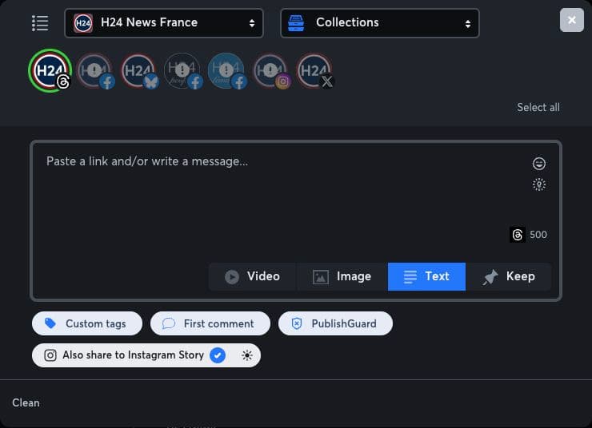The image size is (592, 428).
Task: Toggle the Instagram H24 account avatar
Action: pos(271,71)
